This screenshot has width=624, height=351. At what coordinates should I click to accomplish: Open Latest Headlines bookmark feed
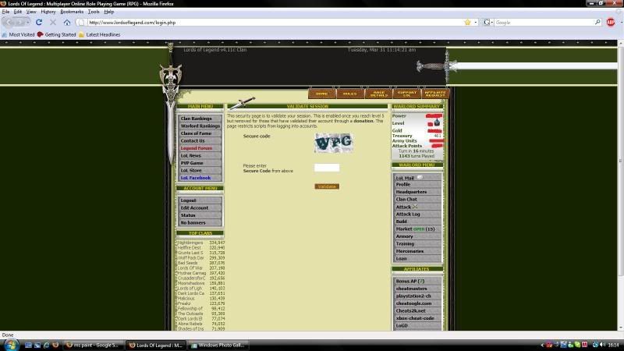[x=100, y=34]
